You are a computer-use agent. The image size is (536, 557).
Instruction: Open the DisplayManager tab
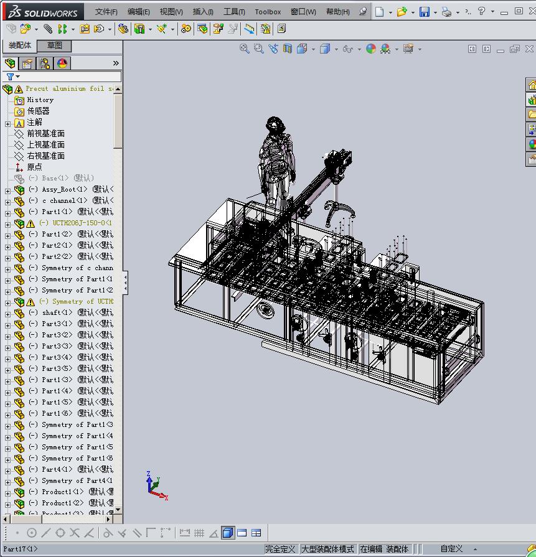(62, 63)
